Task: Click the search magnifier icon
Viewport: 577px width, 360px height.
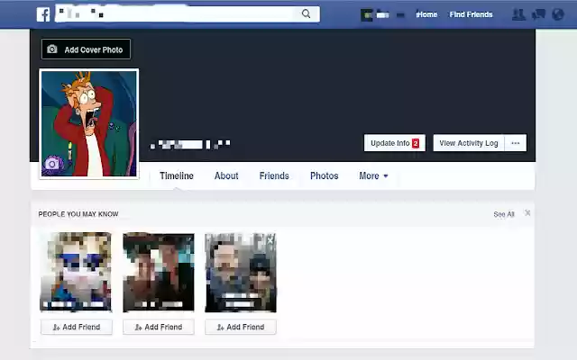Action: (x=306, y=14)
